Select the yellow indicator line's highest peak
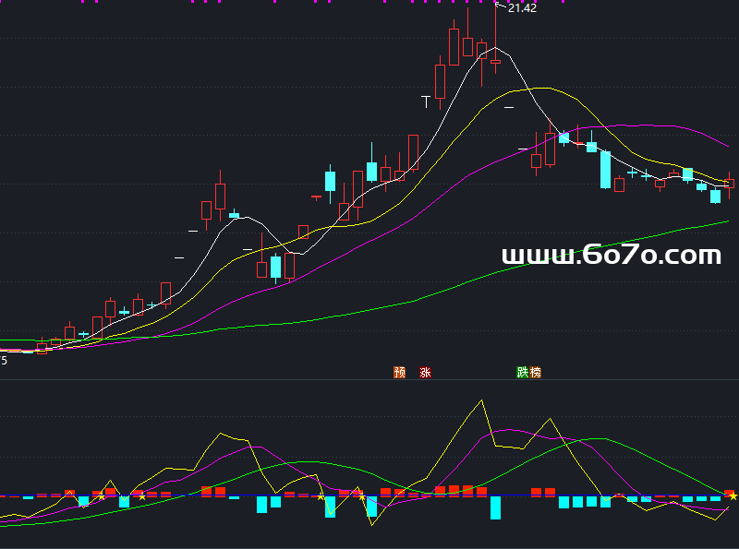The image size is (739, 549). pos(481,401)
